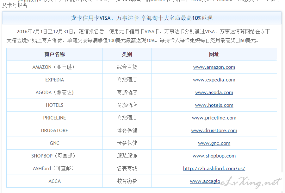Click the PRICELINE merchant name

[x=54, y=118]
